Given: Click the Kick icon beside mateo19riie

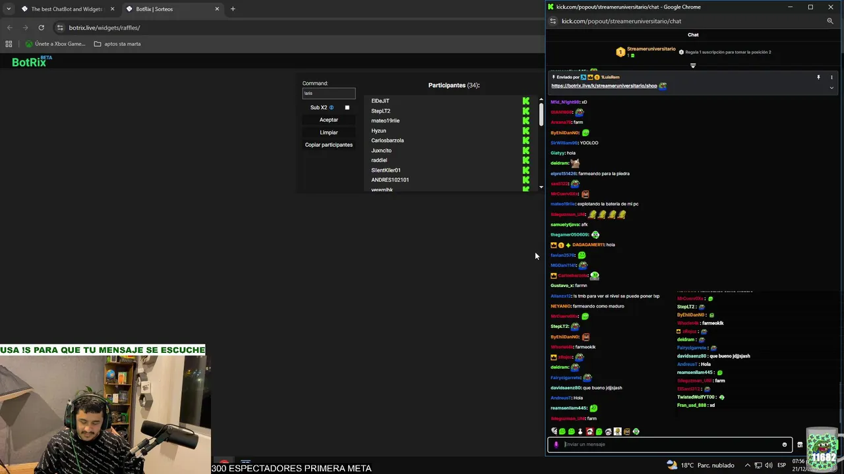Looking at the screenshot, I should [x=526, y=120].
